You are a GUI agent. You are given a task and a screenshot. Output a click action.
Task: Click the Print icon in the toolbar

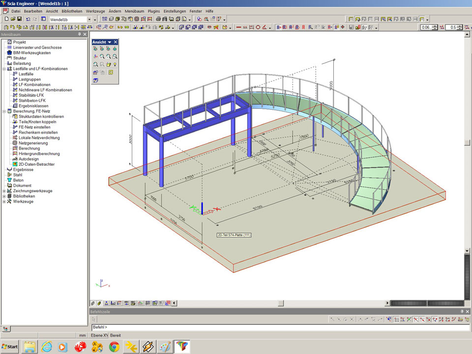pos(158,19)
